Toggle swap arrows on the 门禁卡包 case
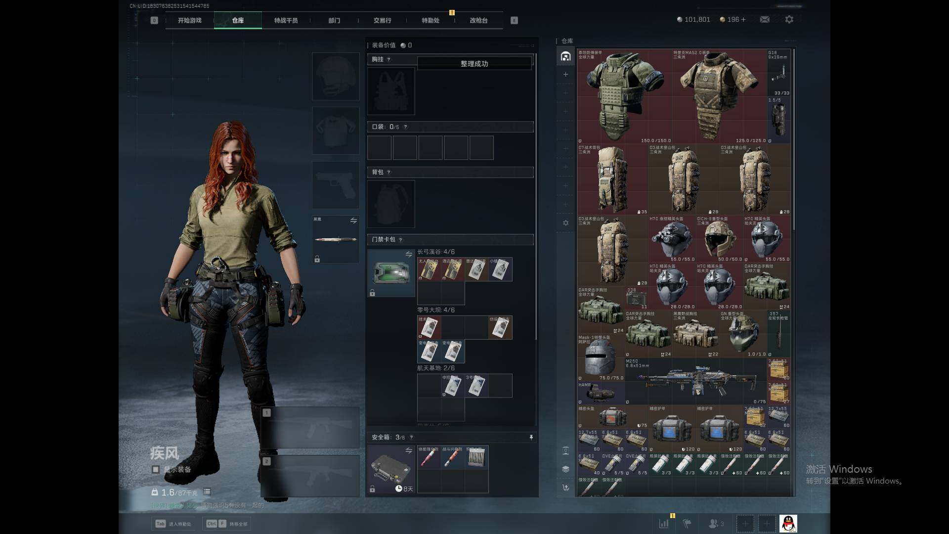Image resolution: width=949 pixels, height=534 pixels. tap(408, 254)
